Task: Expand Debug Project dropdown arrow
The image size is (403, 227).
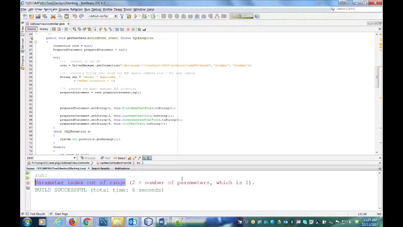Action: point(148,16)
